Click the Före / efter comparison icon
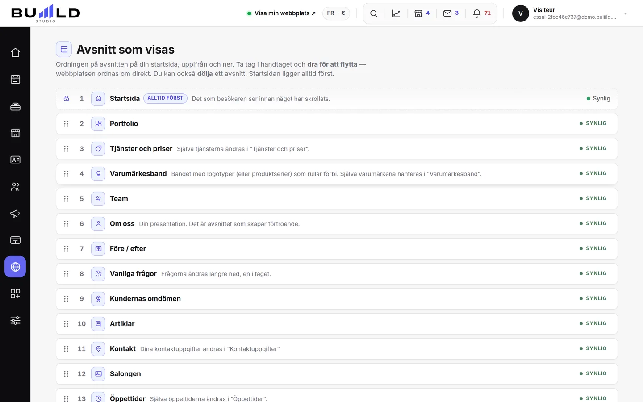This screenshot has width=643, height=402. click(x=98, y=249)
